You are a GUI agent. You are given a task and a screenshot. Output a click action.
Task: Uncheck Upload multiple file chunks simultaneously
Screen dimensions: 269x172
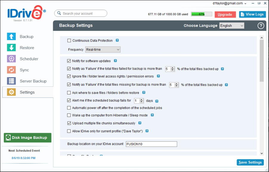(69, 123)
